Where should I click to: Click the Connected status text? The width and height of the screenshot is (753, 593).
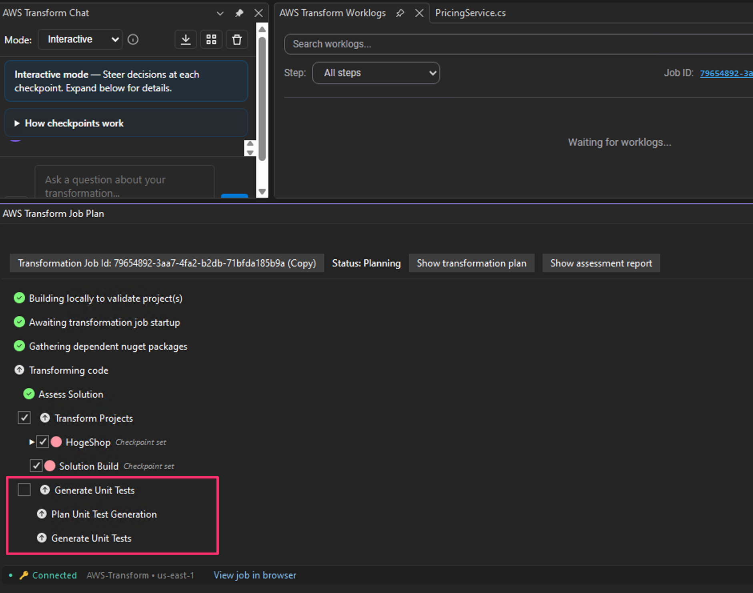pos(54,575)
